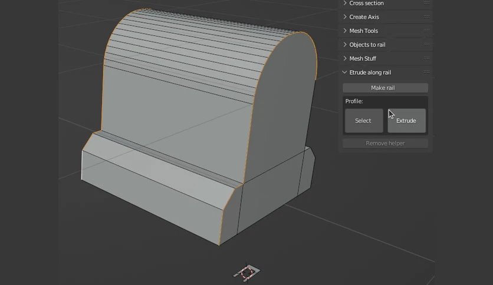This screenshot has width=493, height=285.
Task: Click the Remove helper button
Action: click(385, 143)
